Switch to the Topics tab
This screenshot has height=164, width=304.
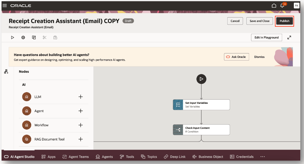149,157
